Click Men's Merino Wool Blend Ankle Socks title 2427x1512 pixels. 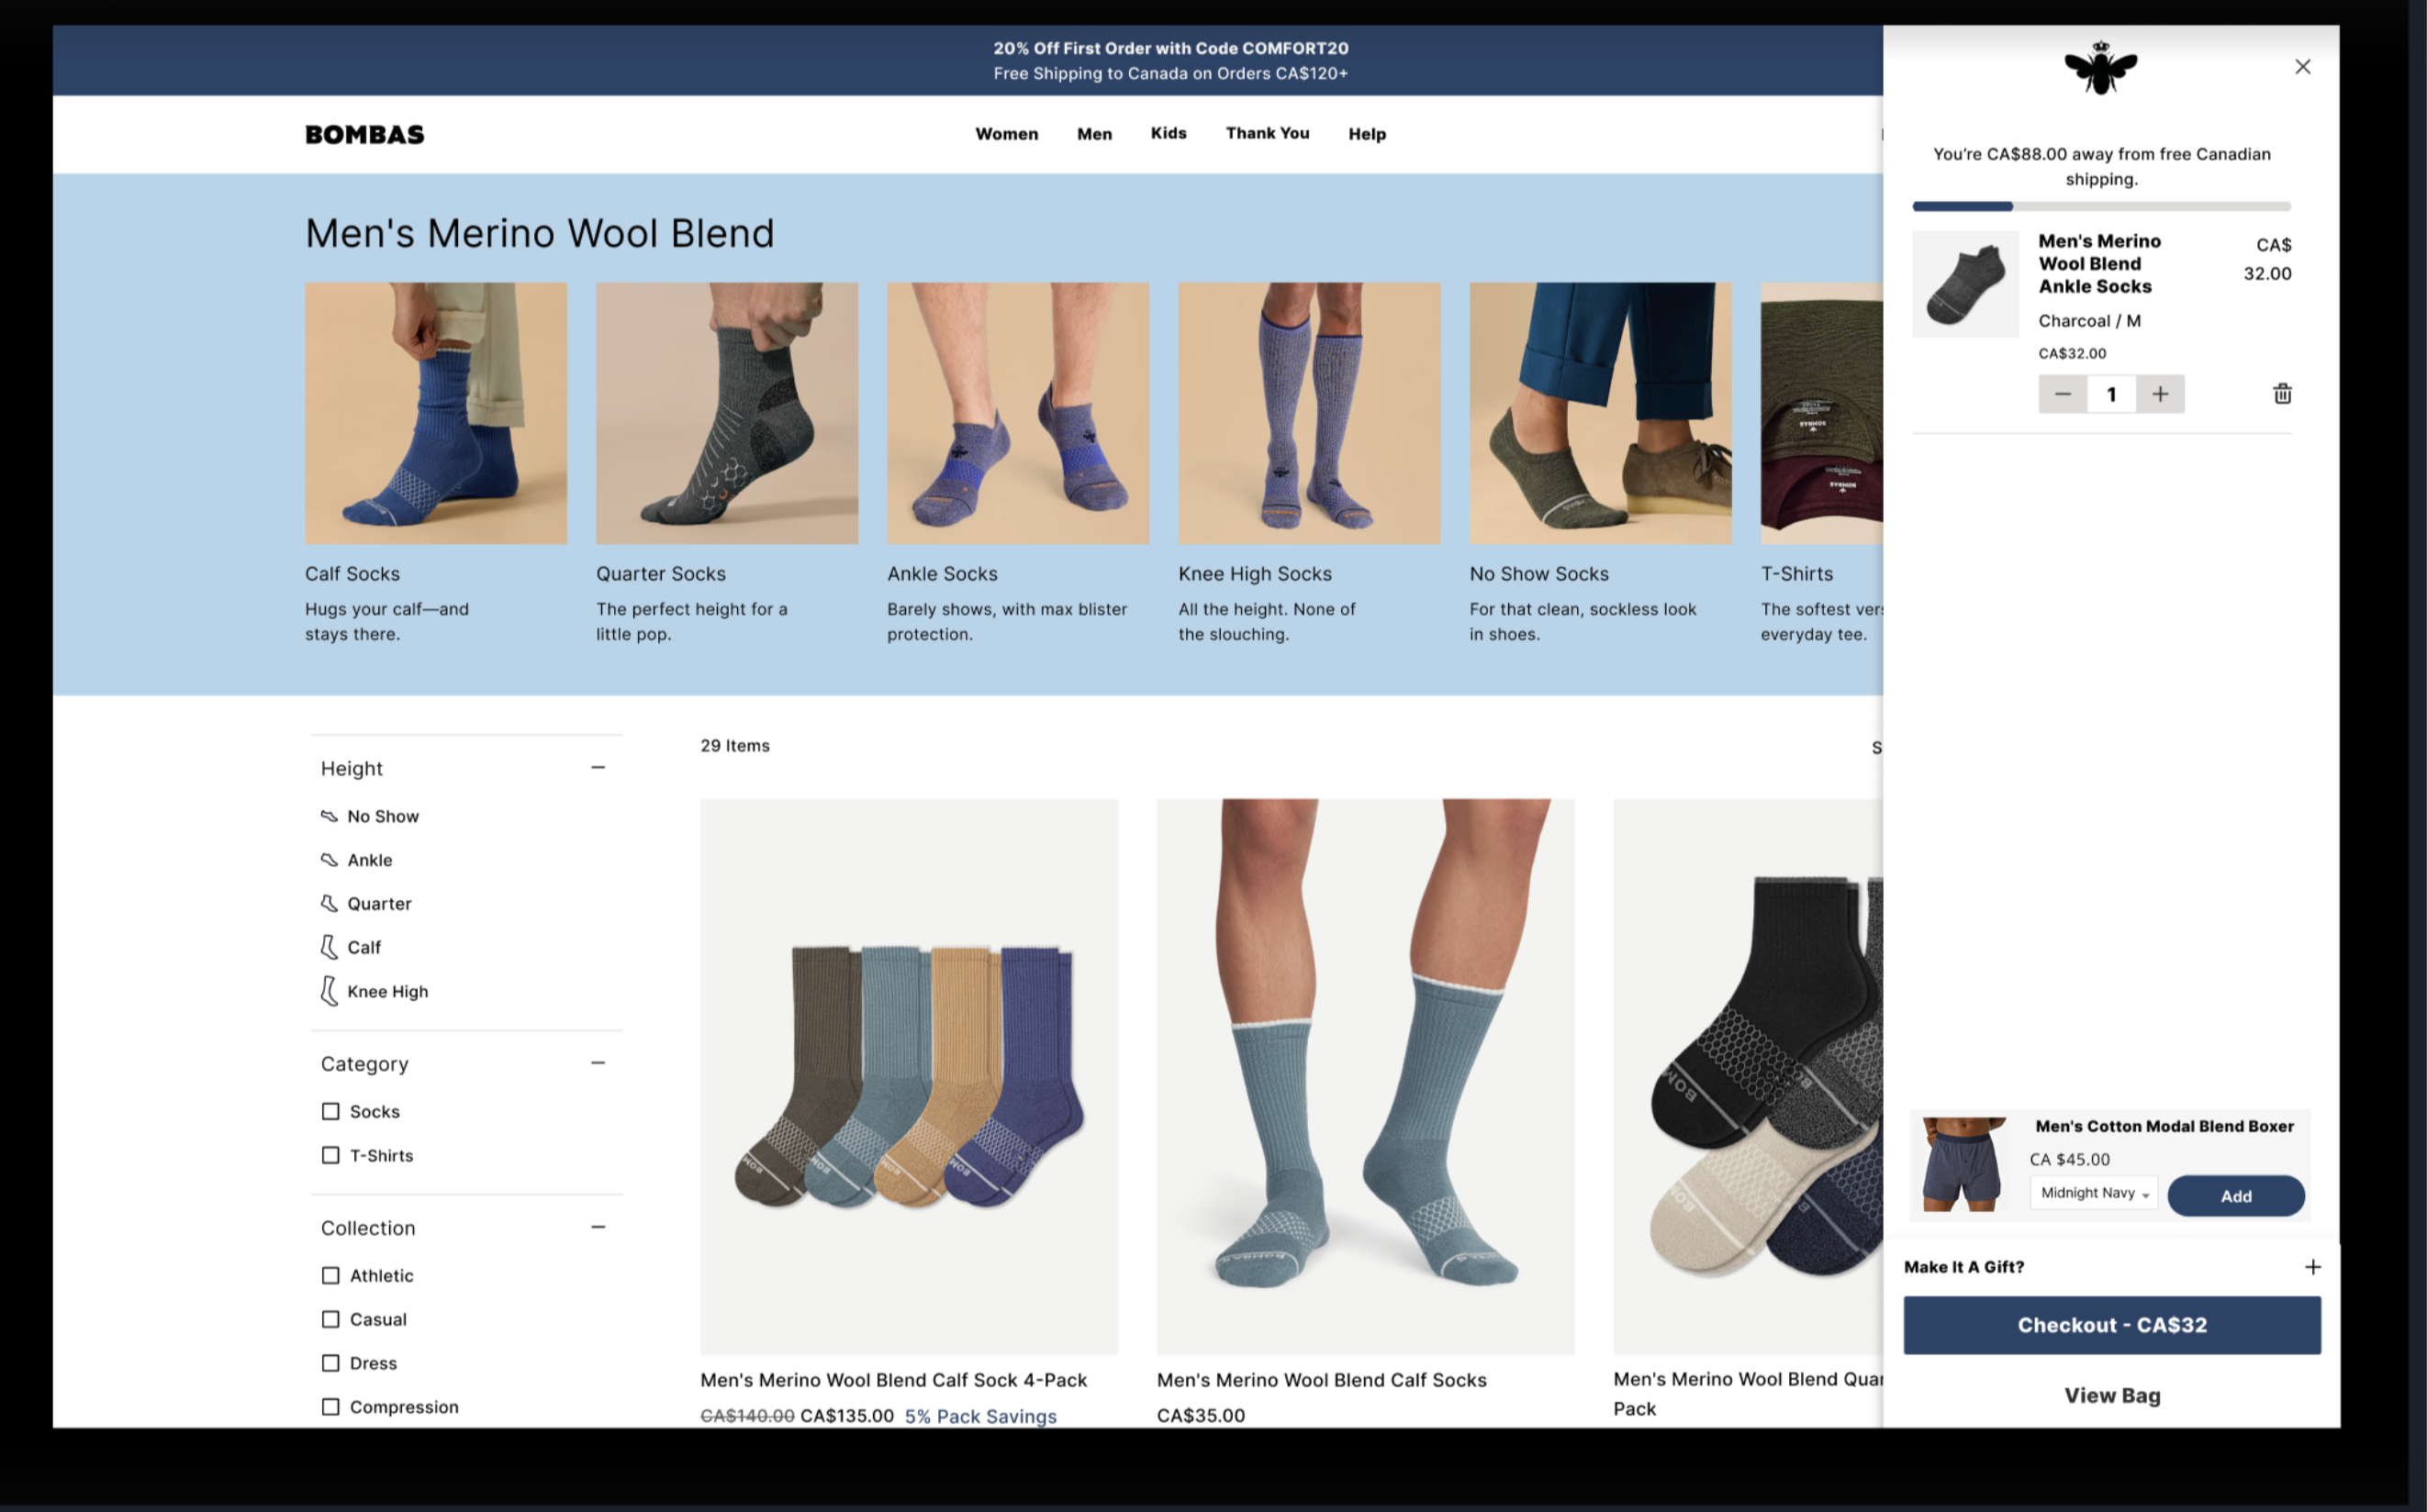click(x=2099, y=264)
